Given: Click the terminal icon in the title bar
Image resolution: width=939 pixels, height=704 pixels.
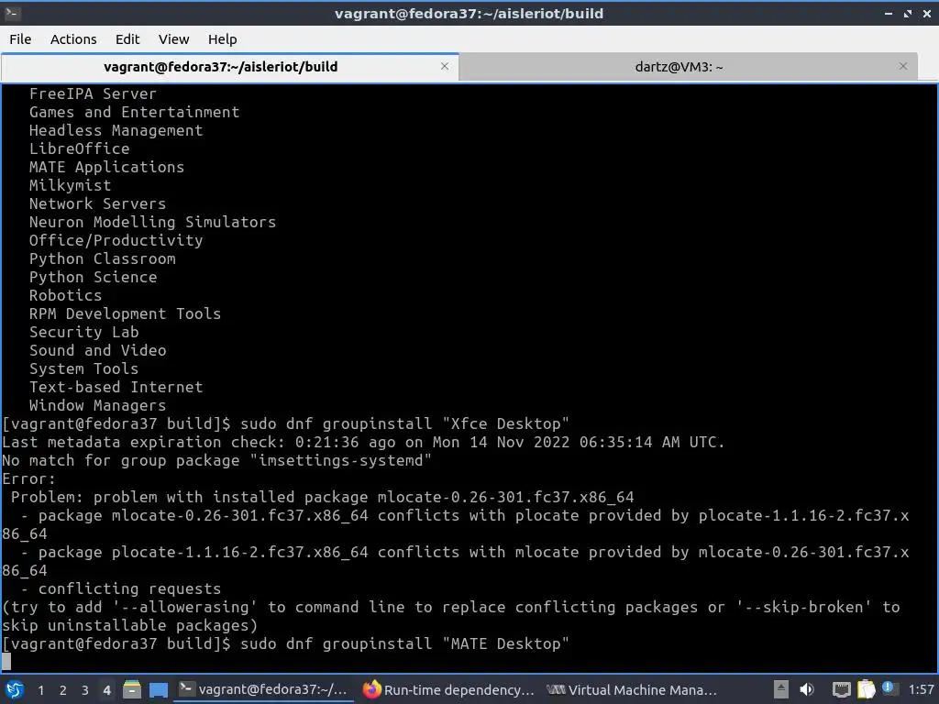Looking at the screenshot, I should tap(13, 13).
